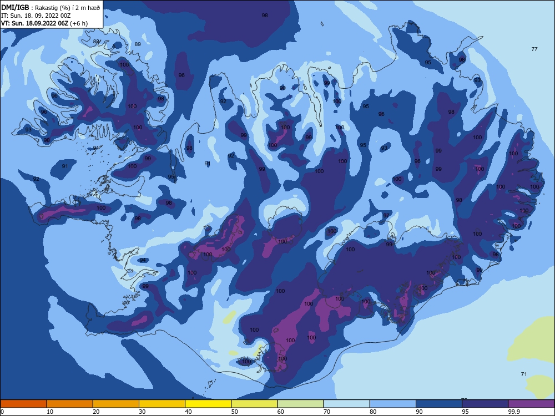Click the light blue 80–90 legend swatch
The height and width of the screenshot is (416, 555).
click(393, 404)
